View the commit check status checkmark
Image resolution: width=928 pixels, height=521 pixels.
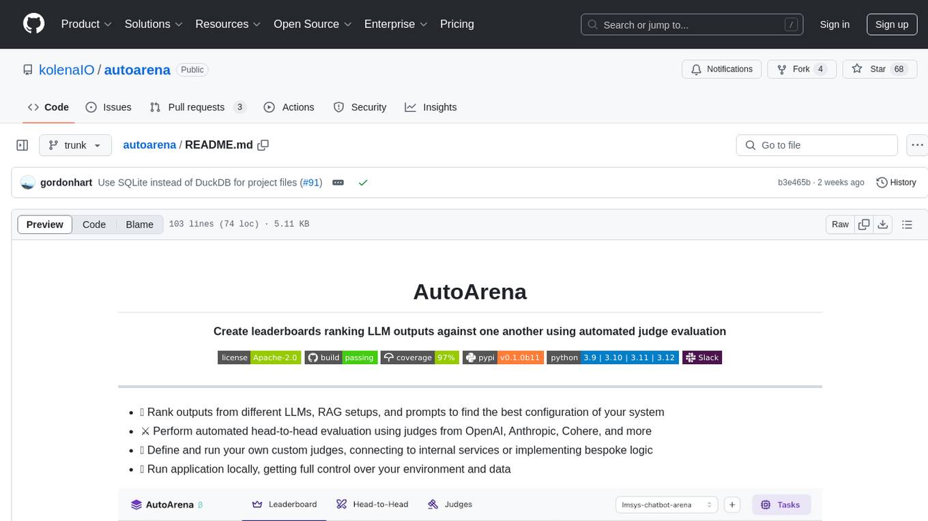(x=363, y=183)
